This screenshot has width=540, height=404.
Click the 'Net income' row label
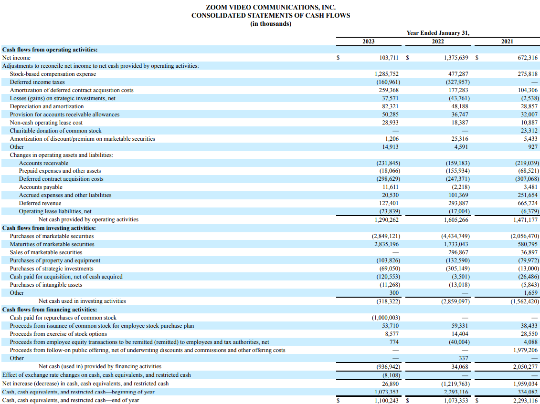16,58
